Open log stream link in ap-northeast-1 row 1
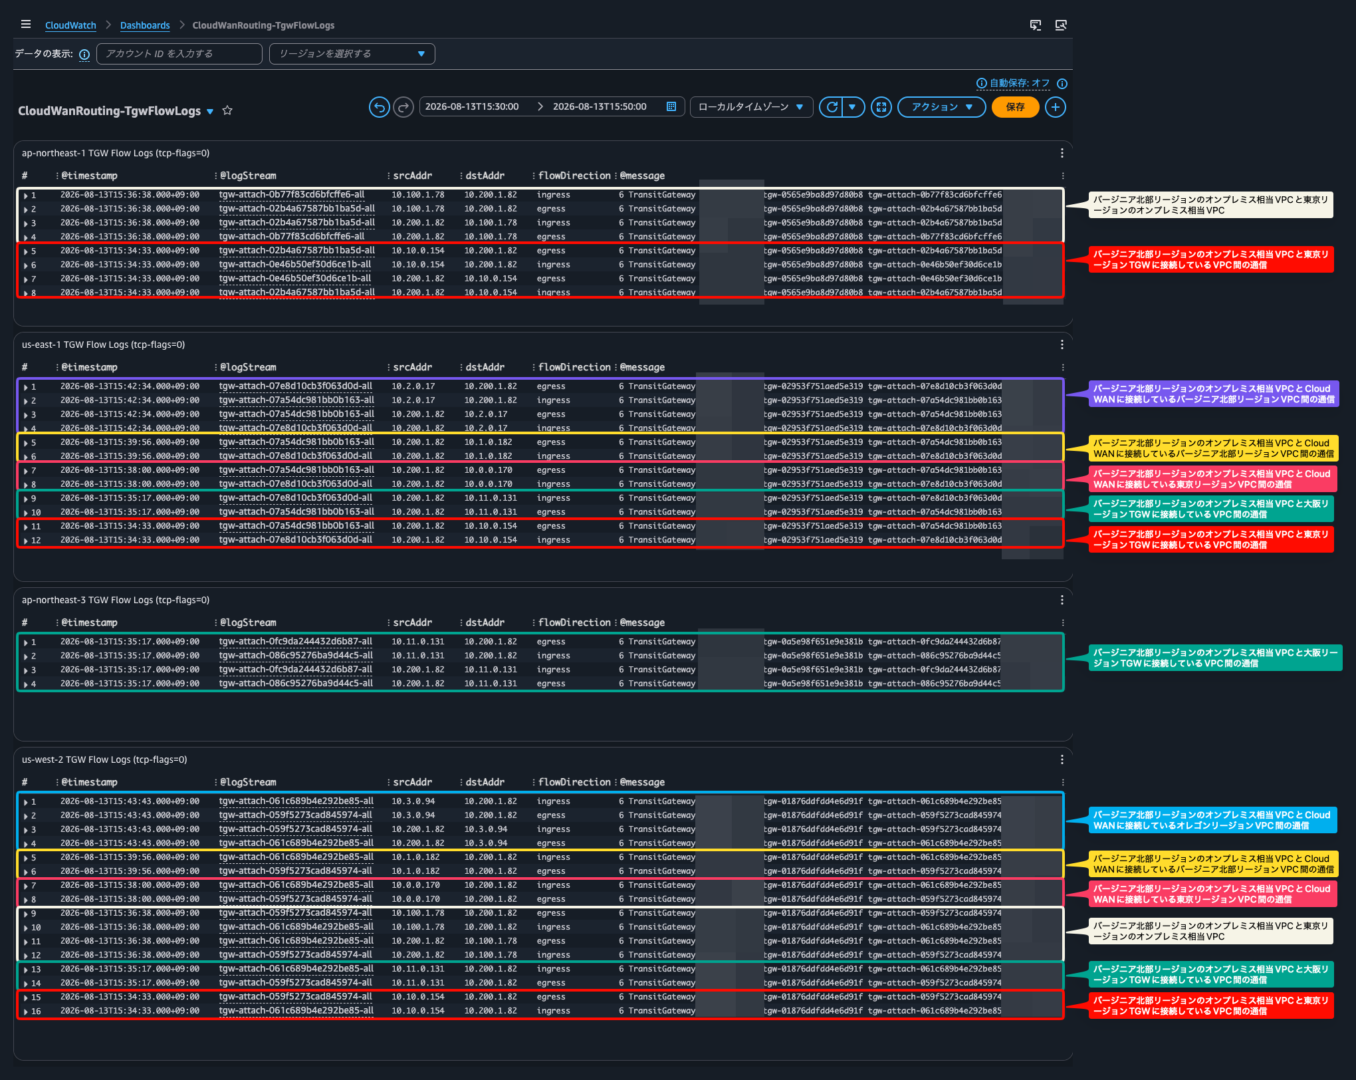Viewport: 1356px width, 1080px height. click(x=292, y=195)
